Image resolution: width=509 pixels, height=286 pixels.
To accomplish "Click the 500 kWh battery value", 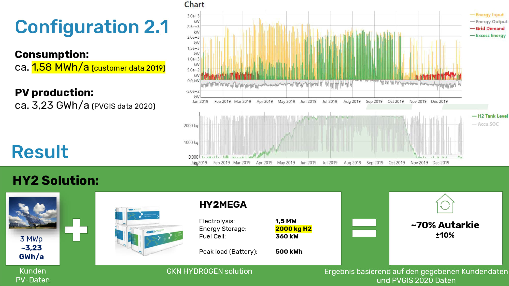I will click(289, 252).
